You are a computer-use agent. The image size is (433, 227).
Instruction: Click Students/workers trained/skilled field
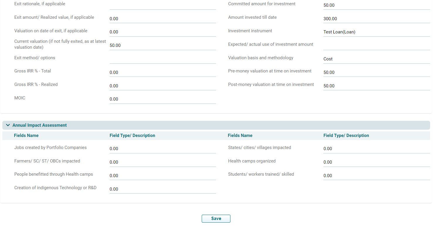376,176
